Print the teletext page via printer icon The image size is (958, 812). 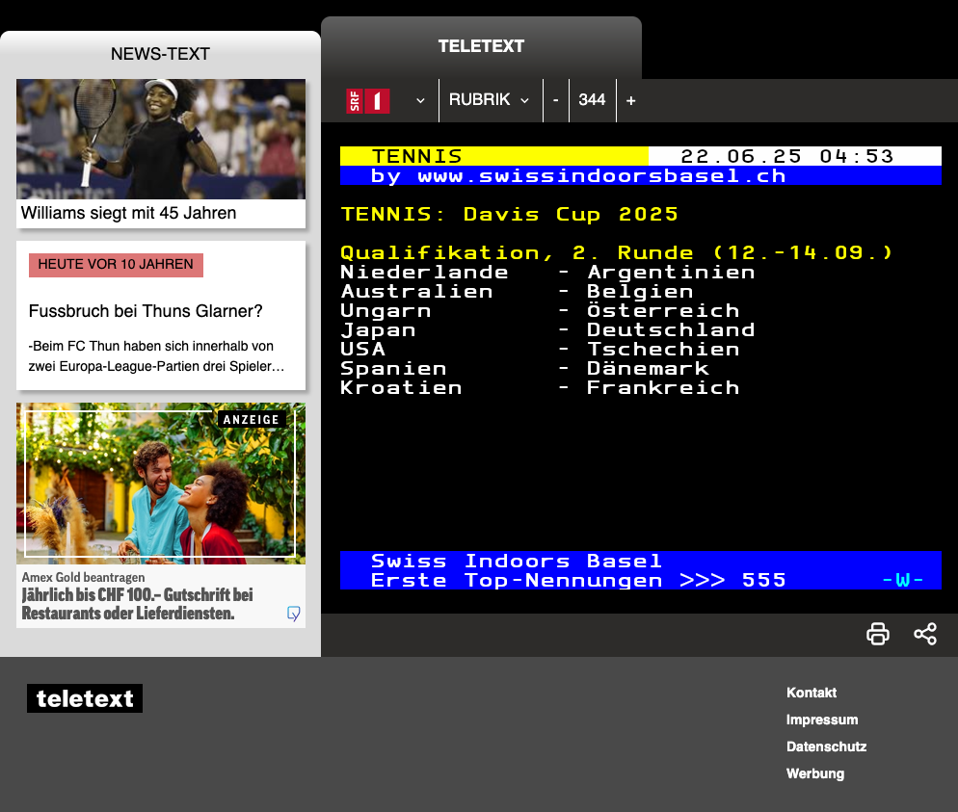[x=878, y=634]
